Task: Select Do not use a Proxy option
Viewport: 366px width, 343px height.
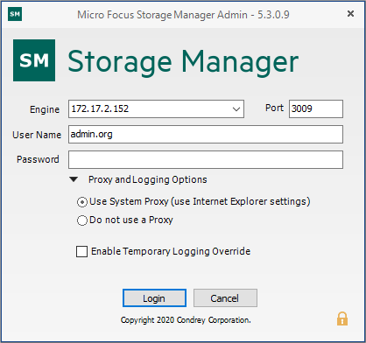Action: click(x=82, y=220)
